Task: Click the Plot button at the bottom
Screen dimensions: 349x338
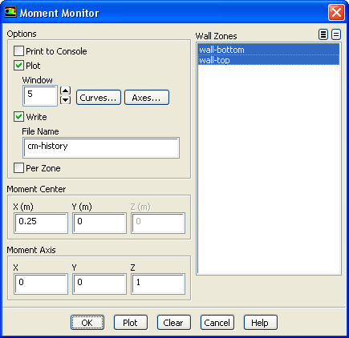Action: click(x=130, y=323)
